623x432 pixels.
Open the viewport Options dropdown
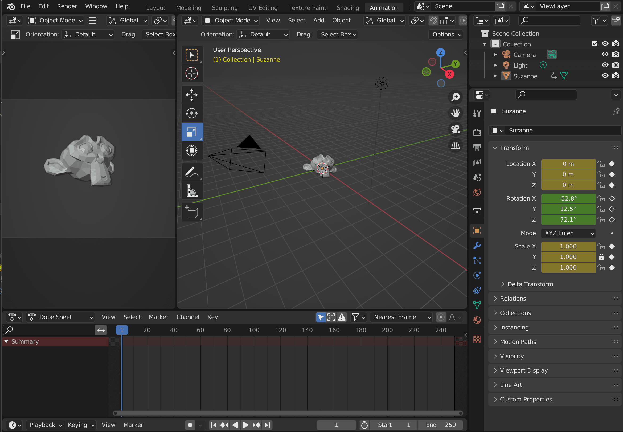(x=446, y=35)
